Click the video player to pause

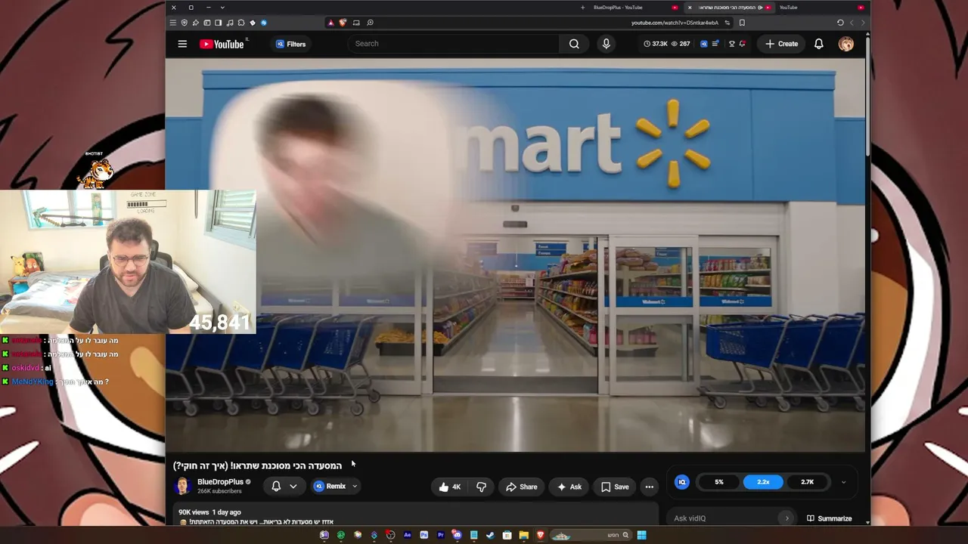point(515,255)
